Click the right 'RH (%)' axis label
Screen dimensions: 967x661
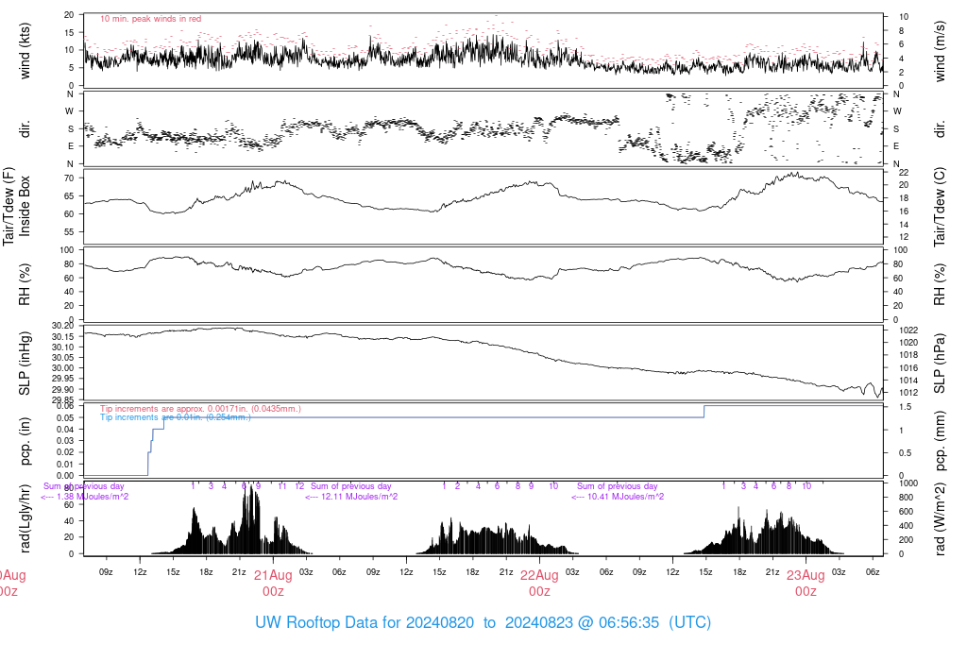coord(940,284)
